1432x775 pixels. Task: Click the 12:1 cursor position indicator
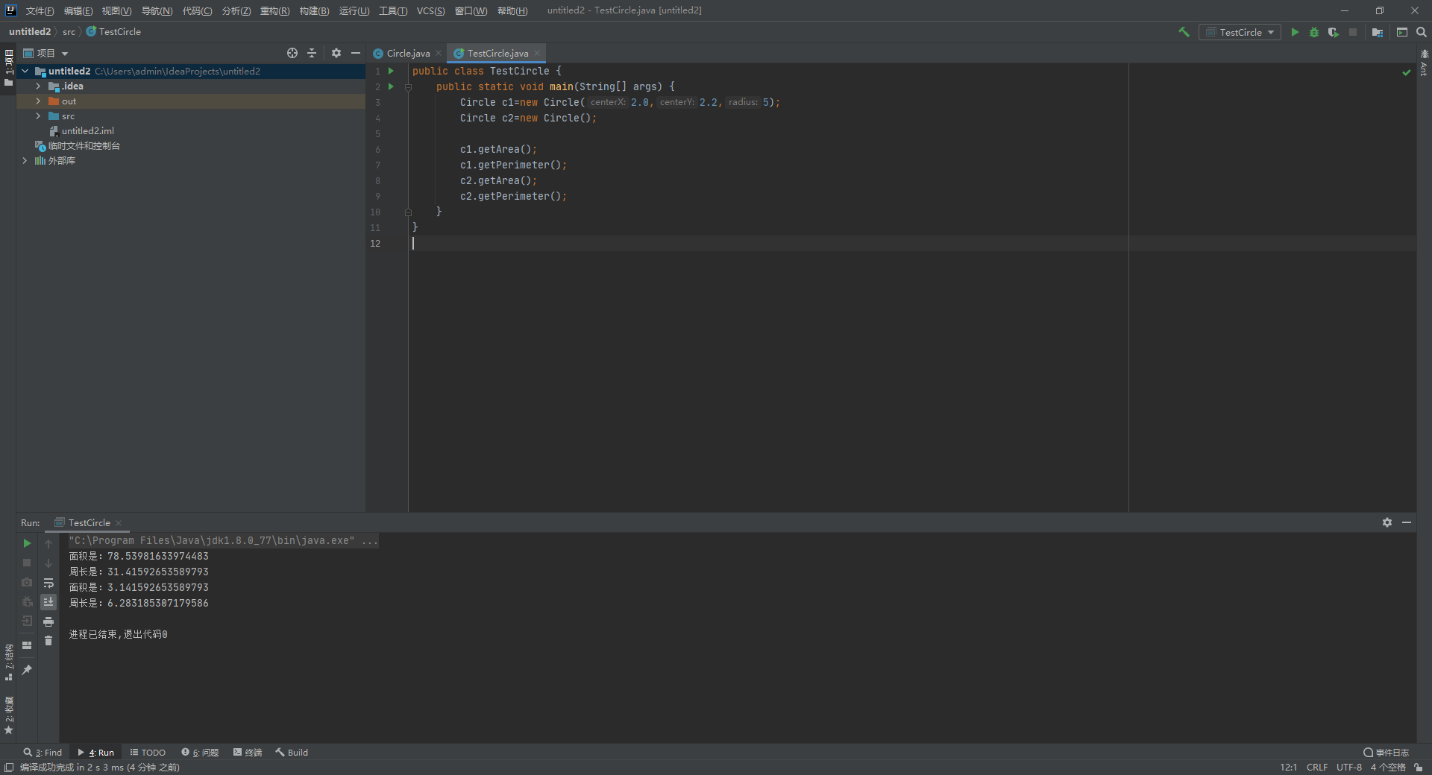pyautogui.click(x=1288, y=768)
